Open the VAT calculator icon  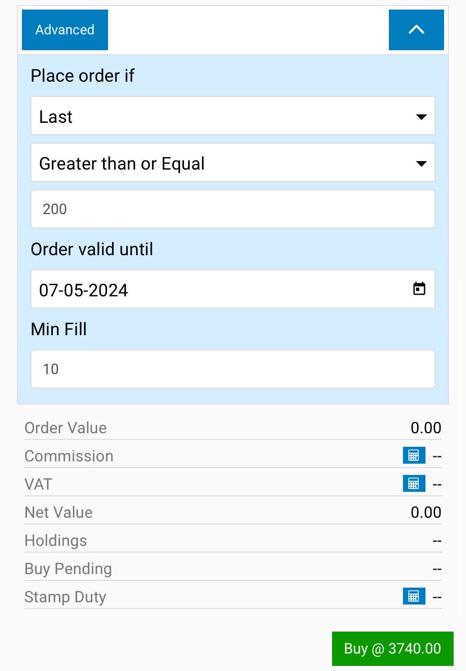[x=414, y=483]
